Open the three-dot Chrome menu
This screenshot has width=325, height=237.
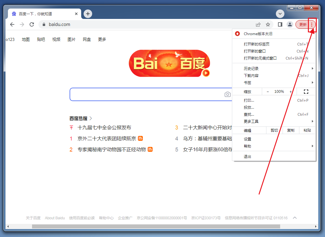click(312, 25)
